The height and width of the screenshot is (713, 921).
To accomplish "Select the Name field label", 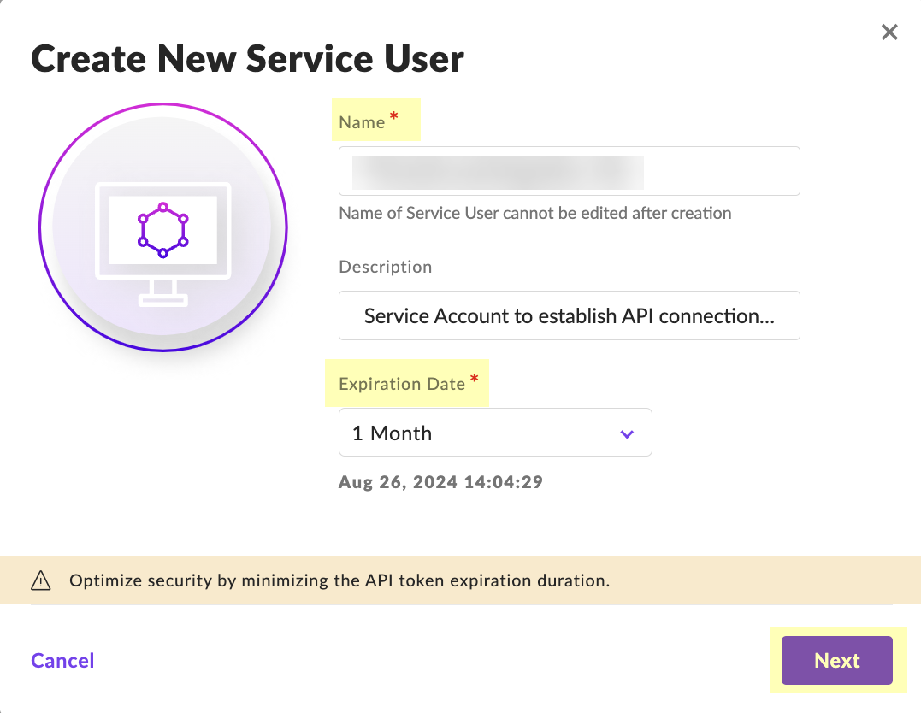I will (362, 122).
